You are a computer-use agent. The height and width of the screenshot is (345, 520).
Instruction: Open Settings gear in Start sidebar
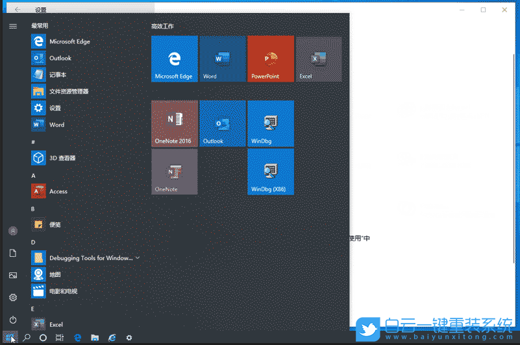tap(13, 298)
